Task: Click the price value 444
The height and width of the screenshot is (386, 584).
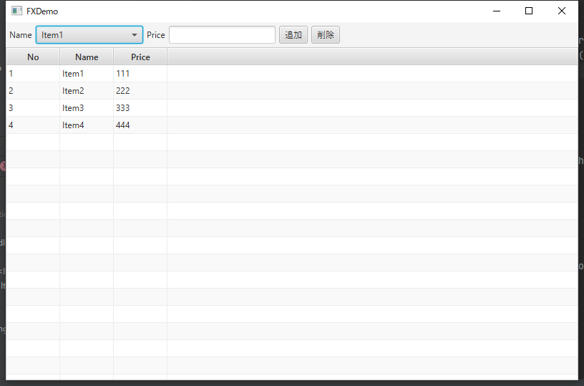Action: coord(140,125)
